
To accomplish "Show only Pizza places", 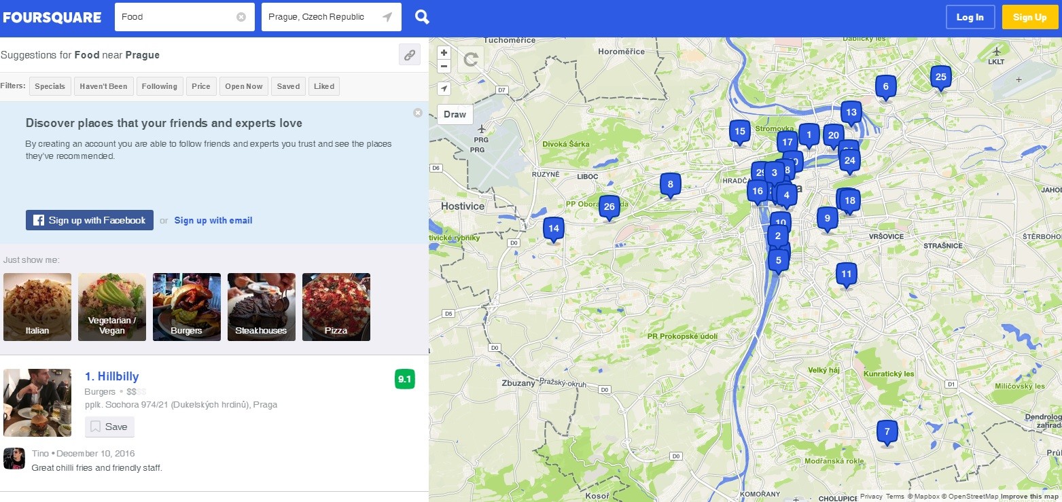I will pos(336,307).
